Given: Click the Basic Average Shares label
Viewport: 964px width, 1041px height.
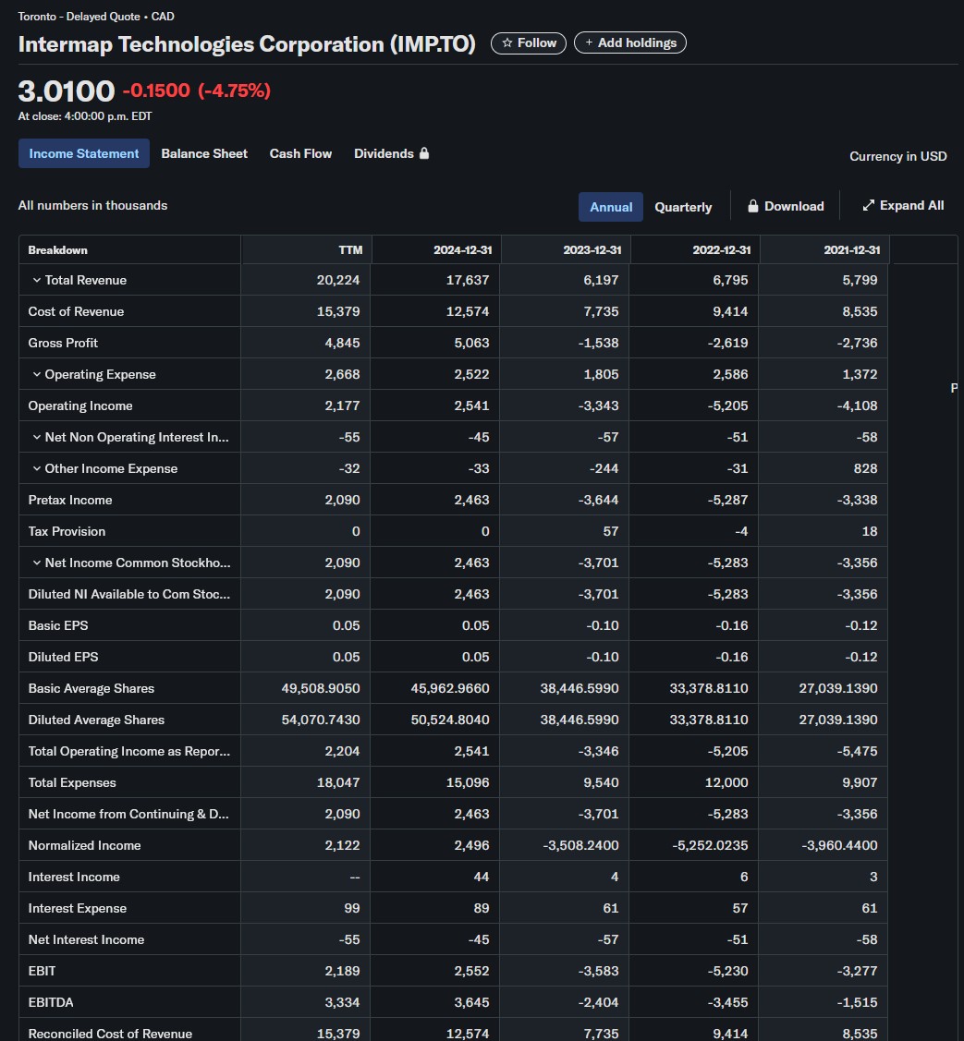Looking at the screenshot, I should click(x=91, y=688).
